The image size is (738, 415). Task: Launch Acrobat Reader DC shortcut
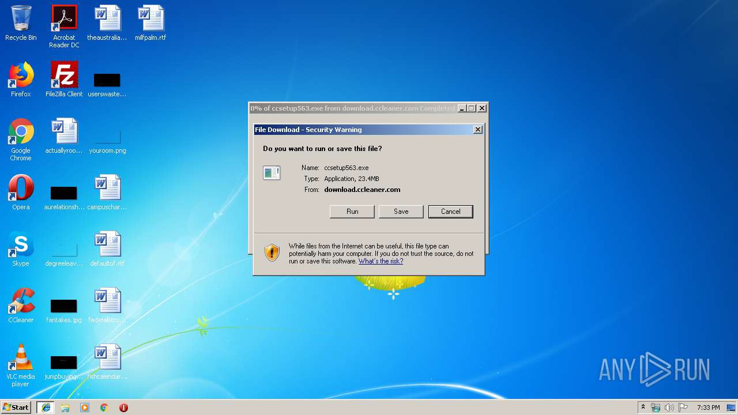coord(64,27)
